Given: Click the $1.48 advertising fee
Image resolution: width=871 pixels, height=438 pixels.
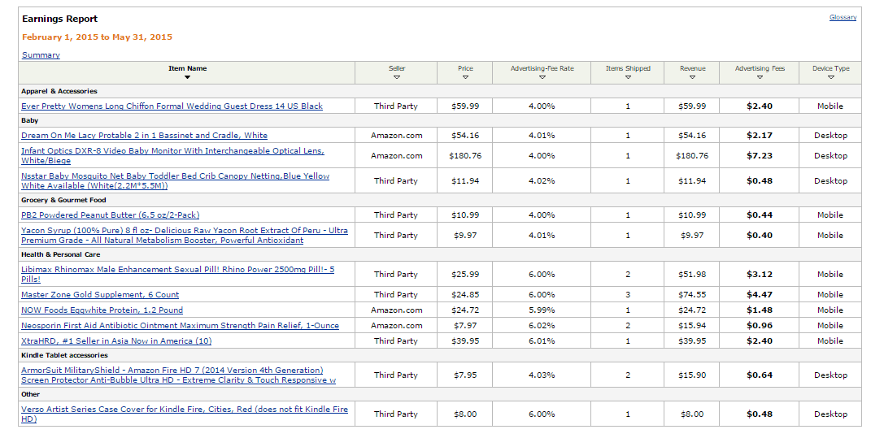Looking at the screenshot, I should point(760,310).
